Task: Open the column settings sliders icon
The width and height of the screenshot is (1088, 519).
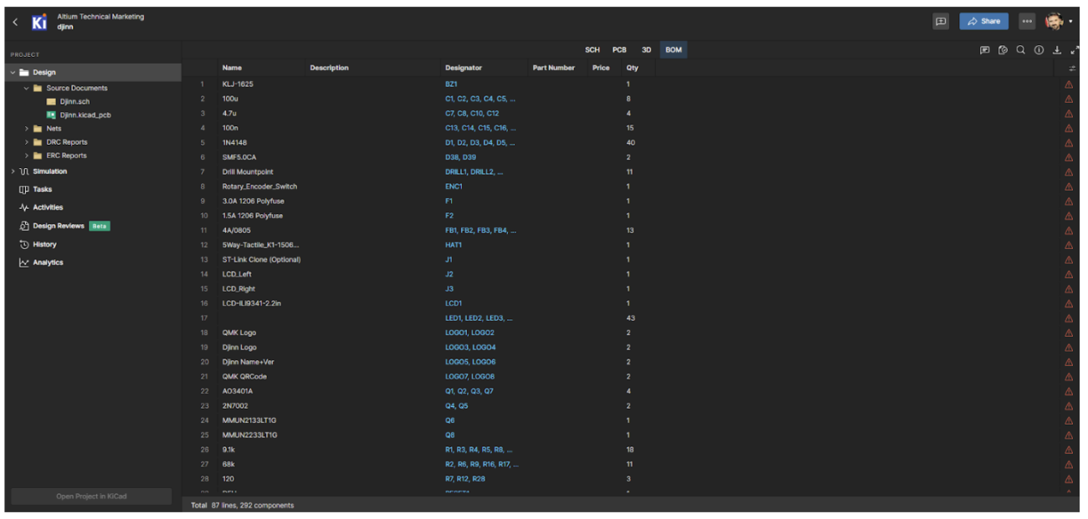Action: [x=1073, y=69]
